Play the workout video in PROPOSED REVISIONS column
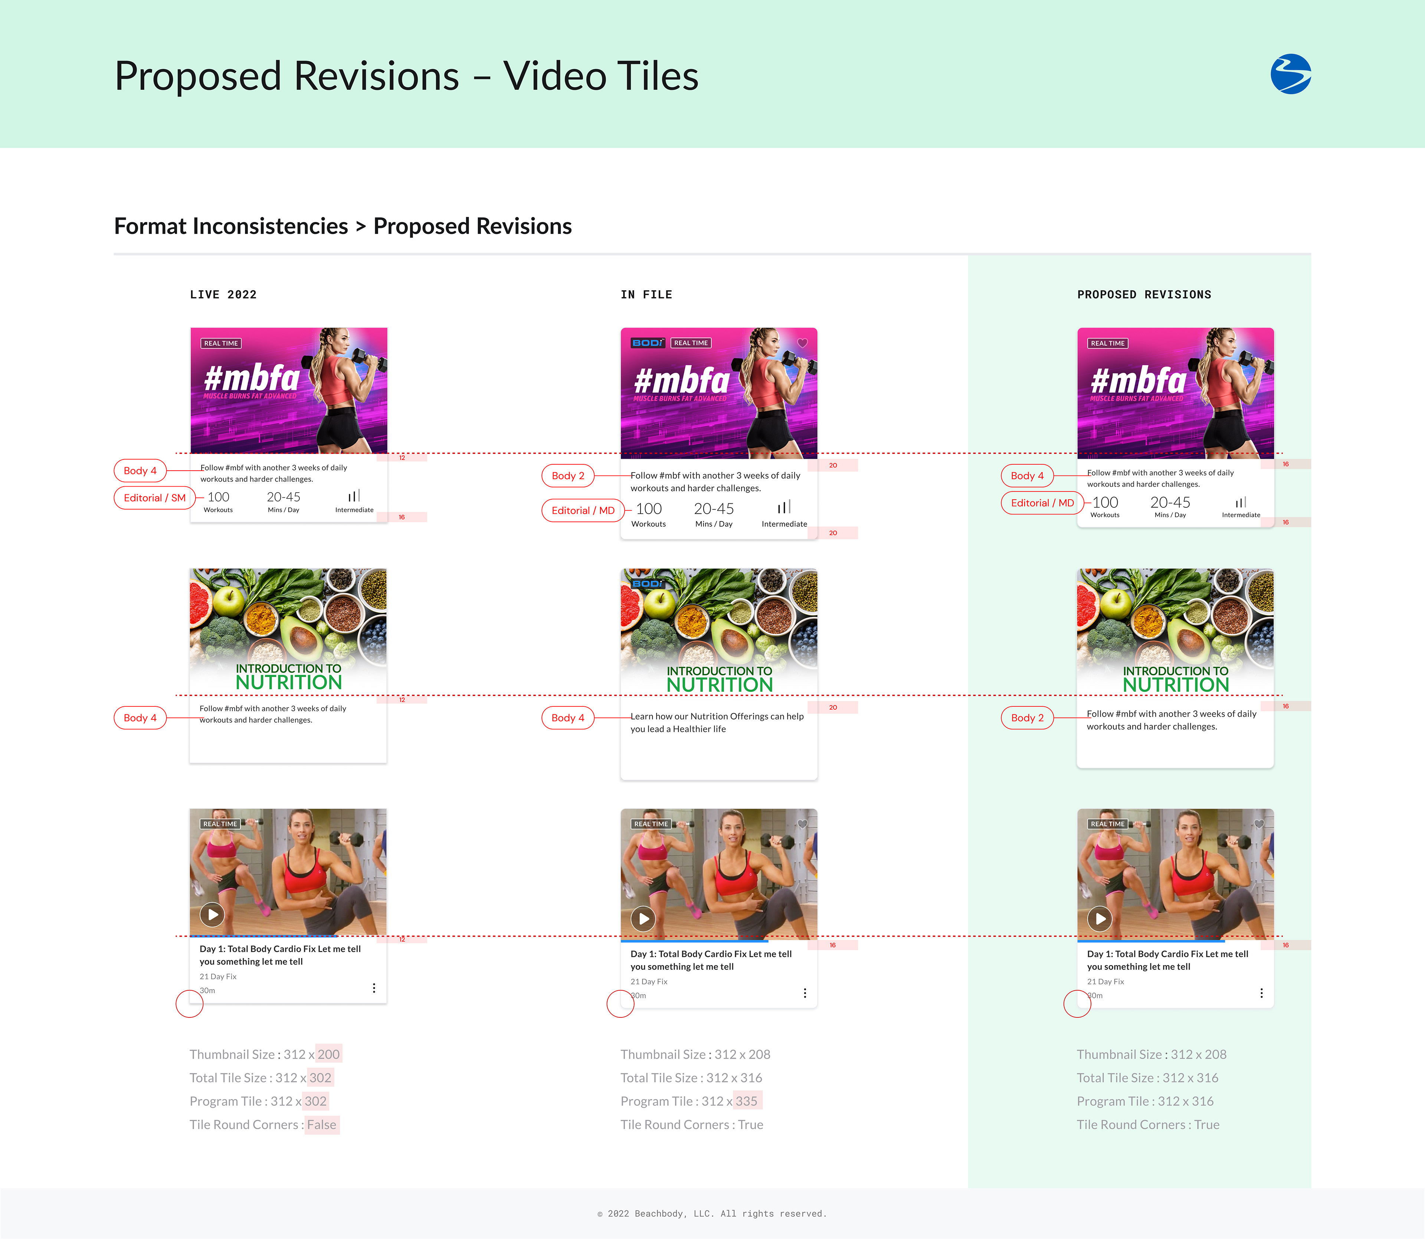The height and width of the screenshot is (1239, 1425). (x=1100, y=919)
